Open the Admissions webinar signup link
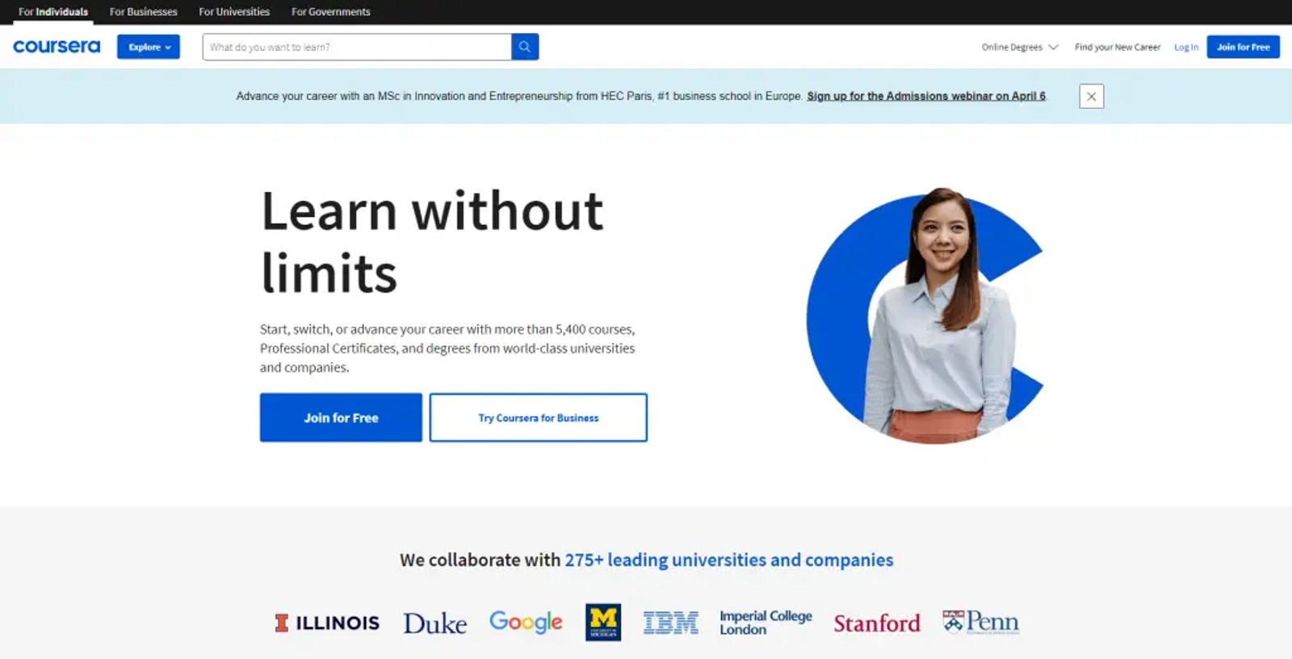1292x659 pixels. coord(926,96)
